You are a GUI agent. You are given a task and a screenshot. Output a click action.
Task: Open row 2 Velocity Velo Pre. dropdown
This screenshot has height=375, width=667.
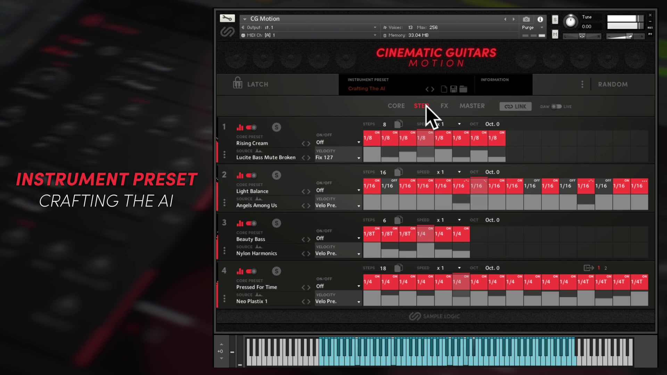(338, 206)
